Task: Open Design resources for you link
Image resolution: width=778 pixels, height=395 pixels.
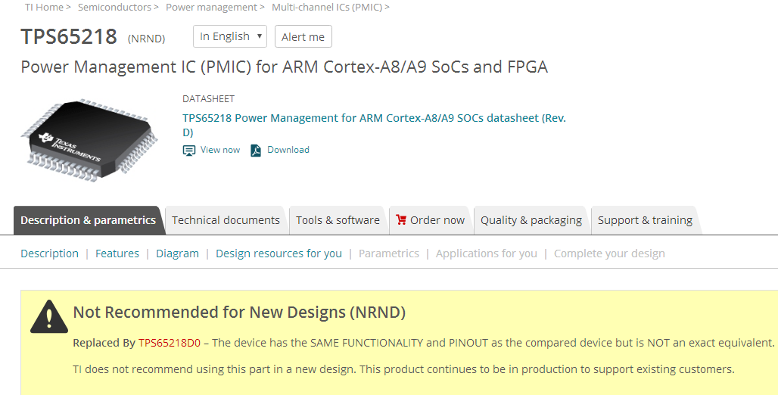Action: coord(279,253)
